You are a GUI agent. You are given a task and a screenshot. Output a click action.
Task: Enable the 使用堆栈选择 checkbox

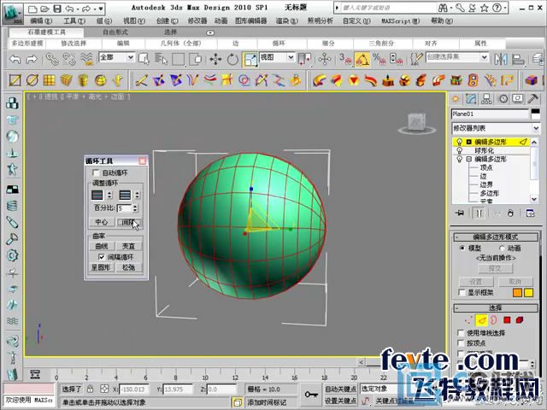[461, 333]
